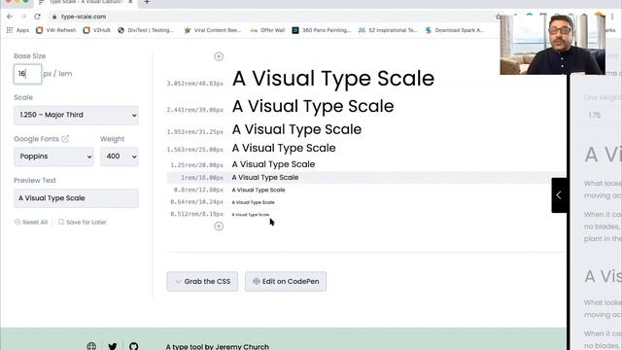The width and height of the screenshot is (622, 350).
Task: Open the Weight 400 dropdown
Action: tap(120, 157)
